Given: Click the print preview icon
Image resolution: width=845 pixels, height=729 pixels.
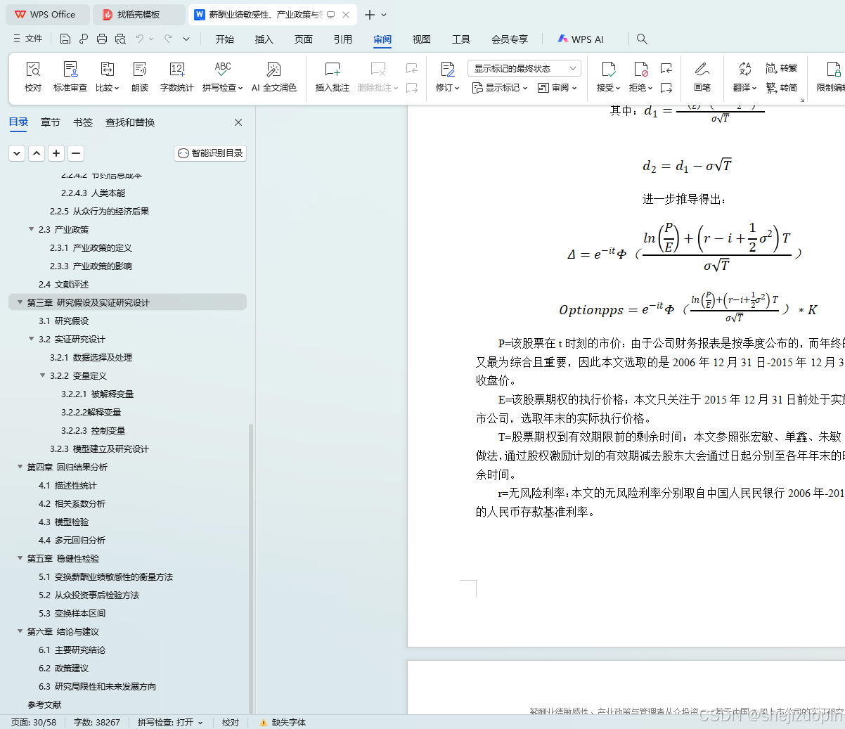Looking at the screenshot, I should point(120,39).
